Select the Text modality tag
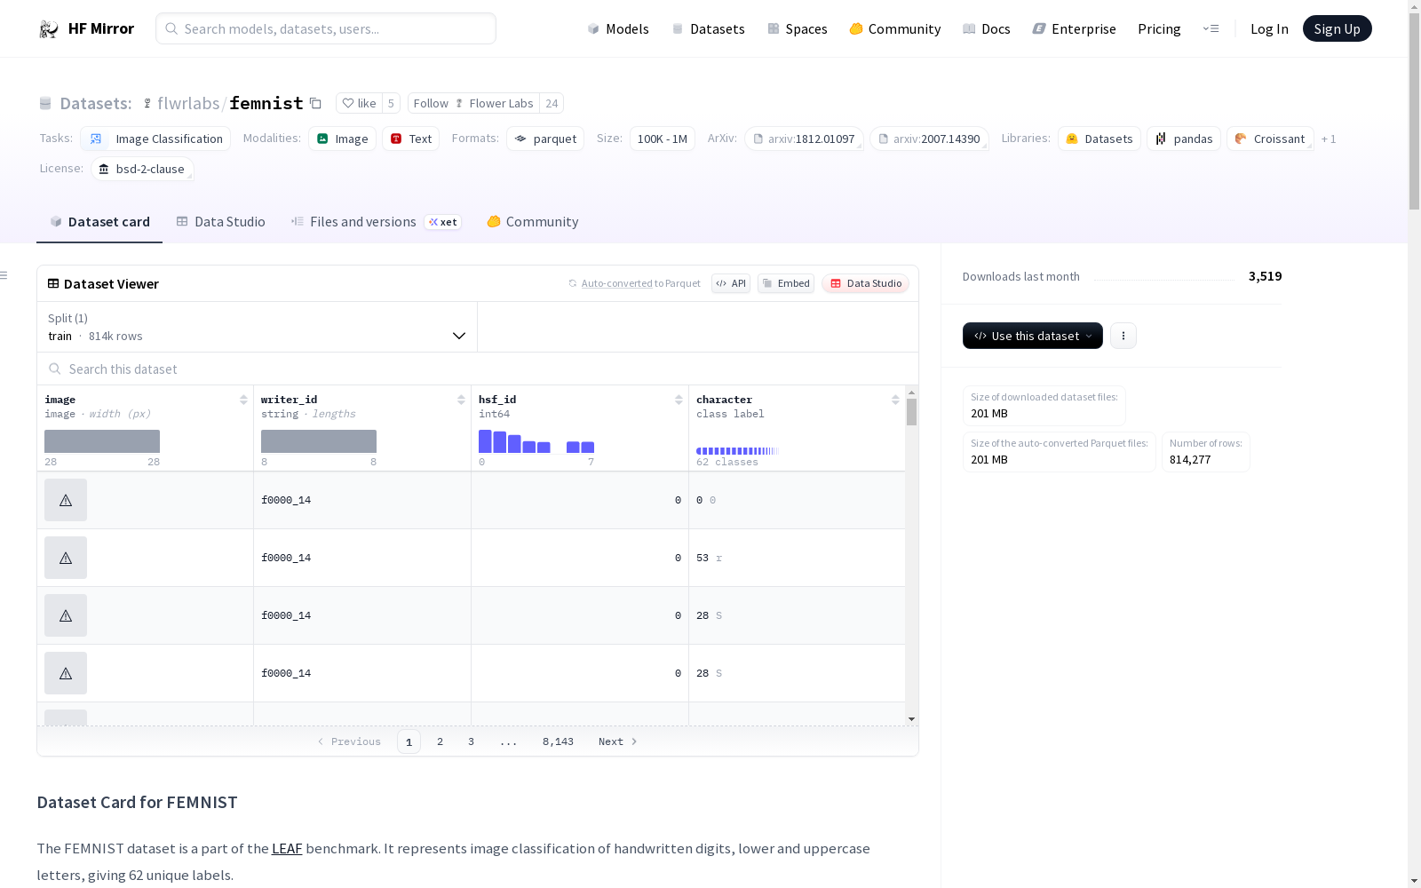The width and height of the screenshot is (1421, 888). click(411, 139)
